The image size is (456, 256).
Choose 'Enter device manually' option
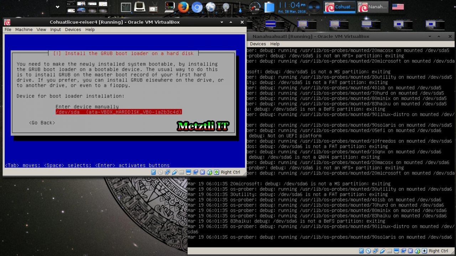87,107
